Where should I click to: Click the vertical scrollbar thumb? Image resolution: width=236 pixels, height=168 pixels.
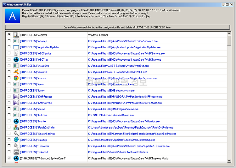[x=229, y=40]
